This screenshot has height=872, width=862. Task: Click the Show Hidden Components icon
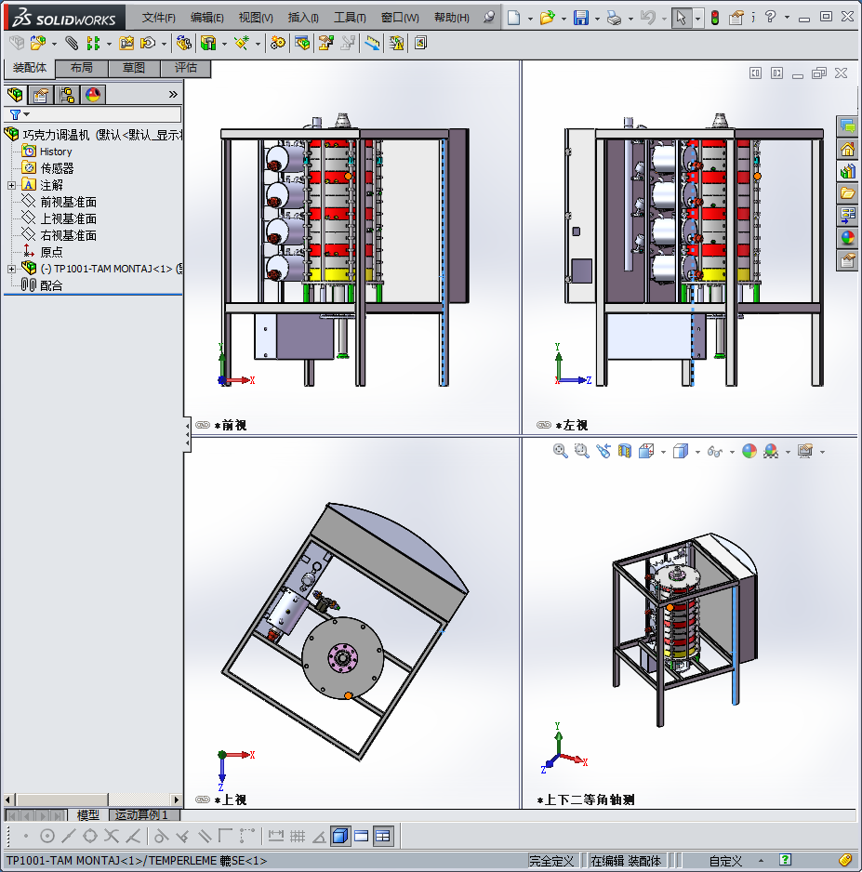(x=183, y=43)
